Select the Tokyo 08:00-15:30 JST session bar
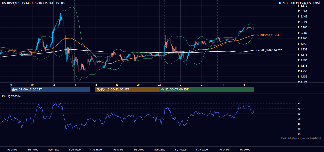Screen dimensions: 324x152 coord(50,89)
